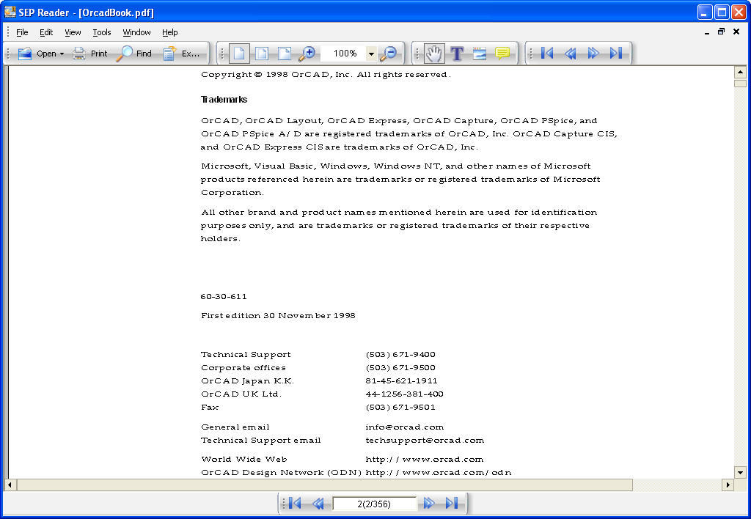Image resolution: width=751 pixels, height=519 pixels.
Task: Click the http://www.orcad.com/odn address
Action: [x=439, y=473]
